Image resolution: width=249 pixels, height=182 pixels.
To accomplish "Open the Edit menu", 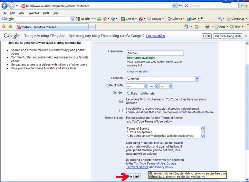I will point(12,13).
